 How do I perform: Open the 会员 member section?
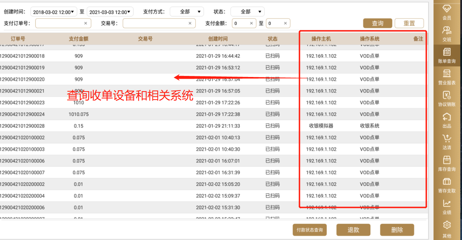click(447, 12)
